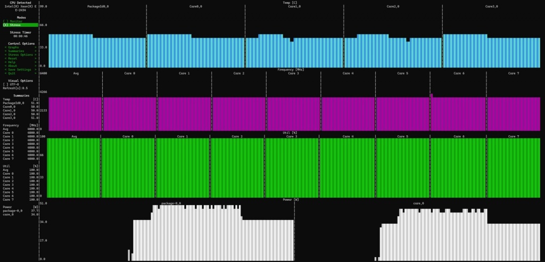Open the Help screen
Viewport: 545px width, 262px height.
(x=12, y=62)
